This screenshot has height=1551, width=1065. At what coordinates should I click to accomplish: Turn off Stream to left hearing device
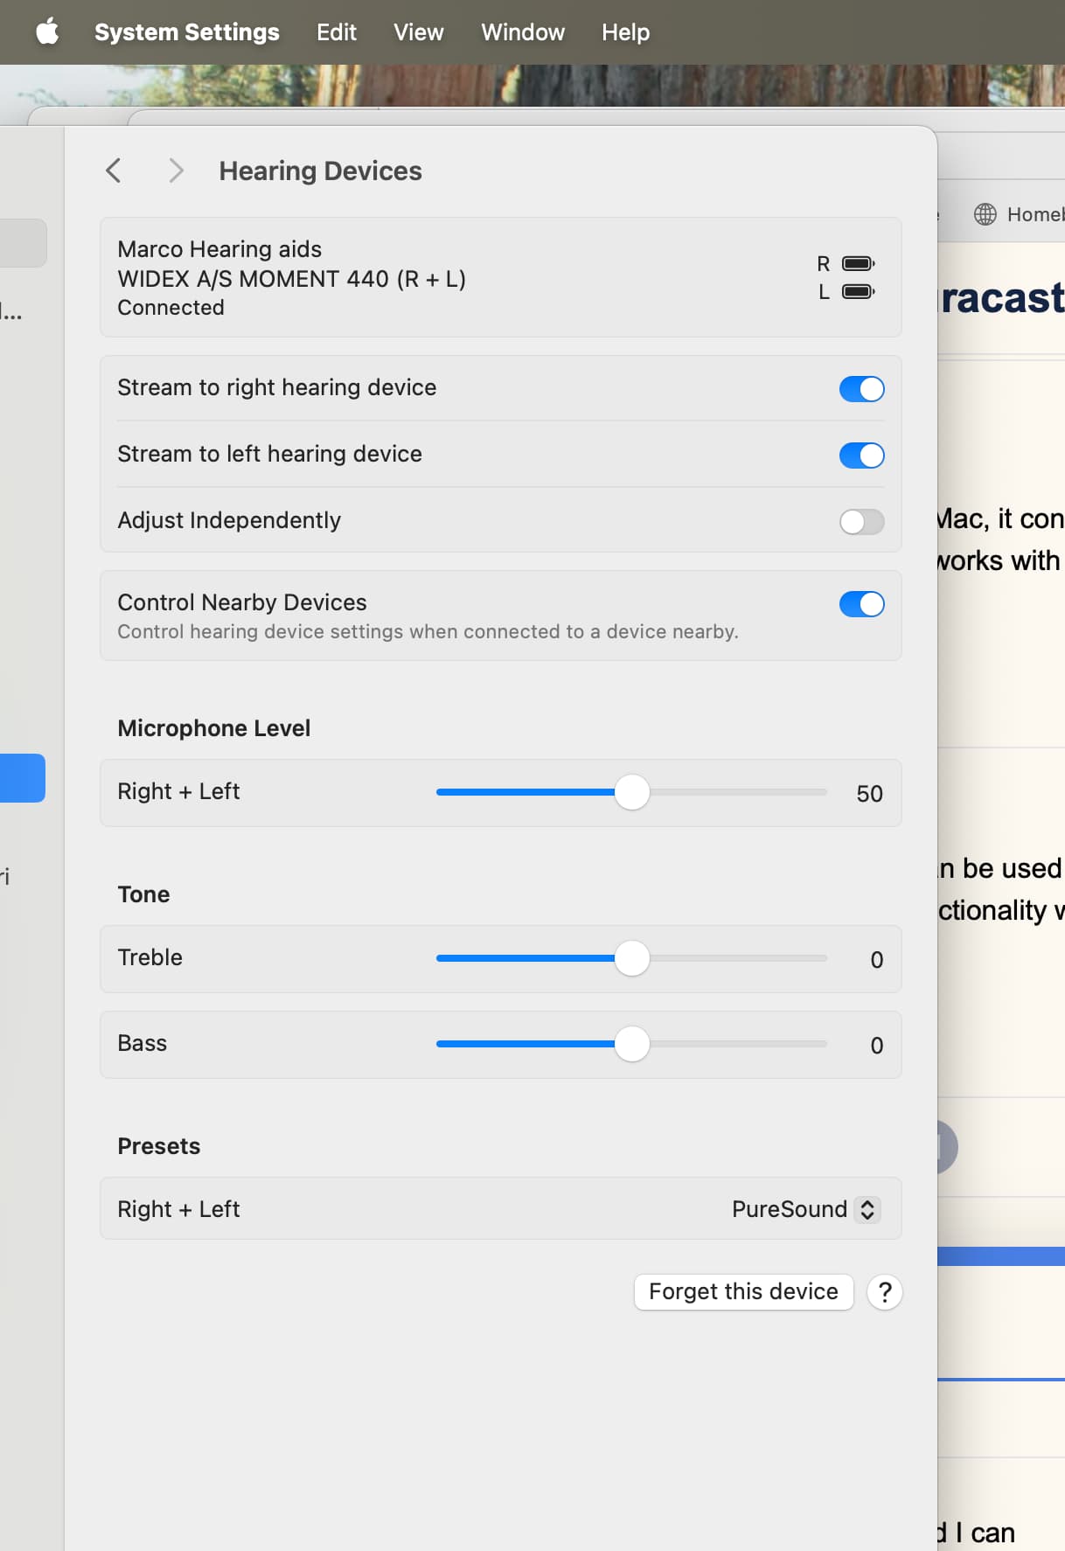[861, 456]
